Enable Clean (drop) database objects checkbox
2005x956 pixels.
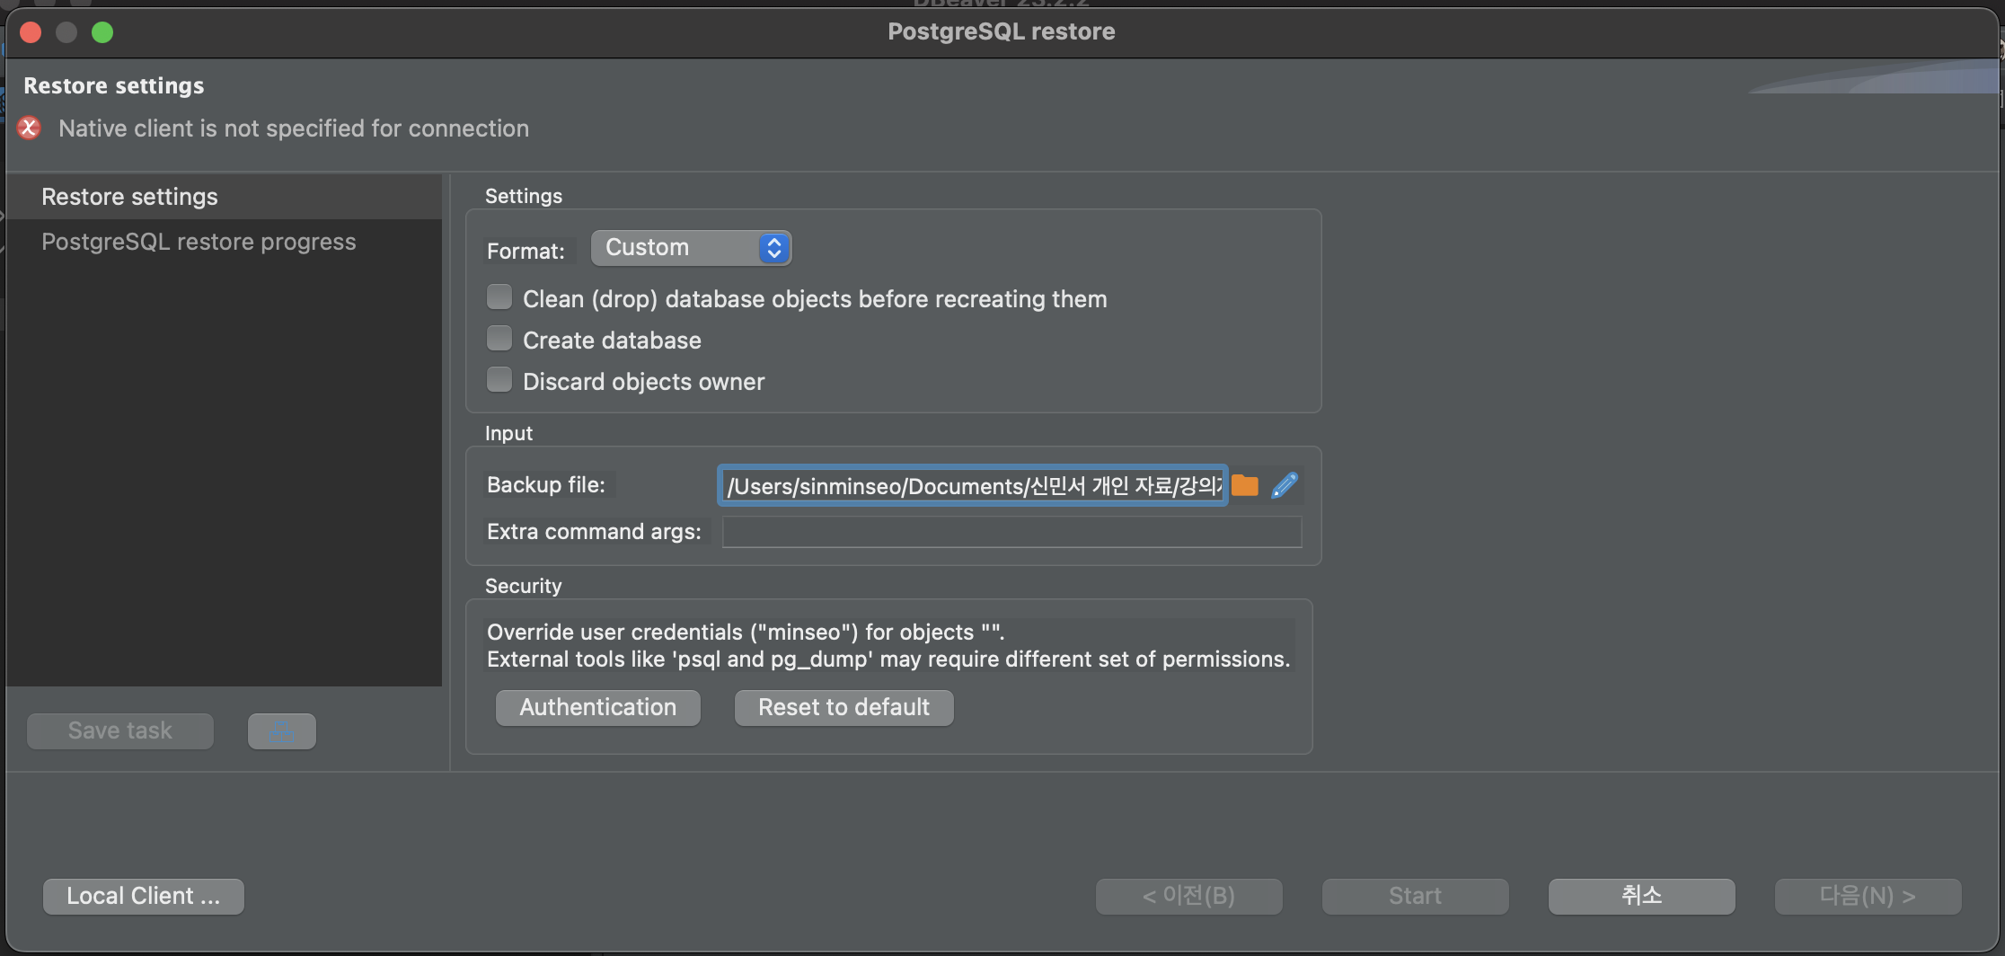click(x=499, y=297)
